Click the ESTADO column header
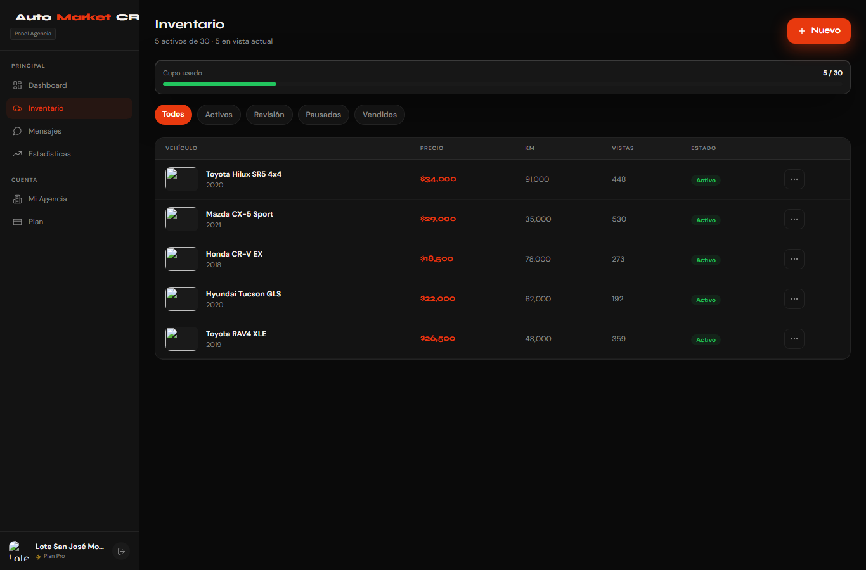The height and width of the screenshot is (570, 866). (x=704, y=148)
